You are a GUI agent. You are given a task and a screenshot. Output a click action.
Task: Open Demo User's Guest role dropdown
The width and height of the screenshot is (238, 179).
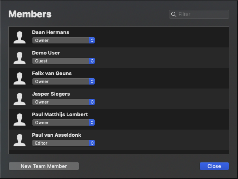pyautogui.click(x=63, y=61)
